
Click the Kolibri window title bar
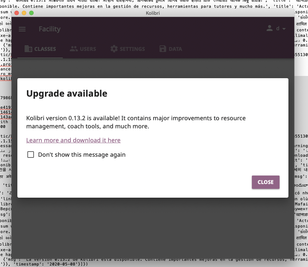click(153, 13)
